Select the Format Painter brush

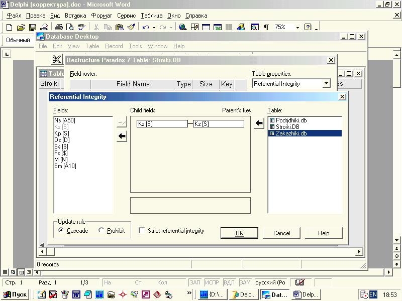(x=131, y=27)
